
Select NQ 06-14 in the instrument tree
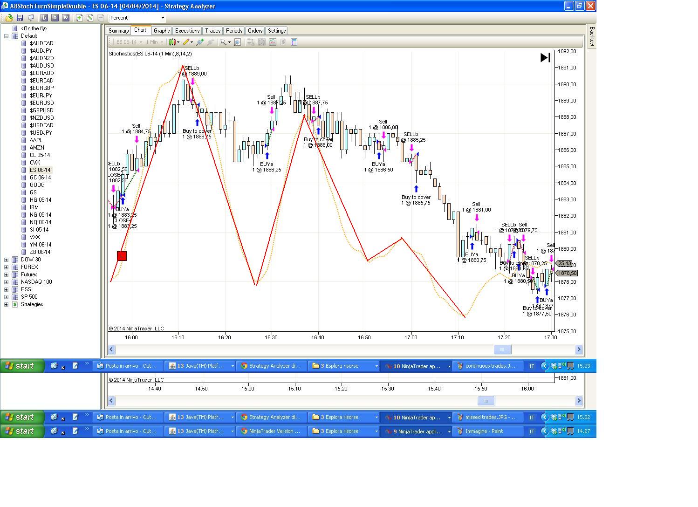coord(40,222)
